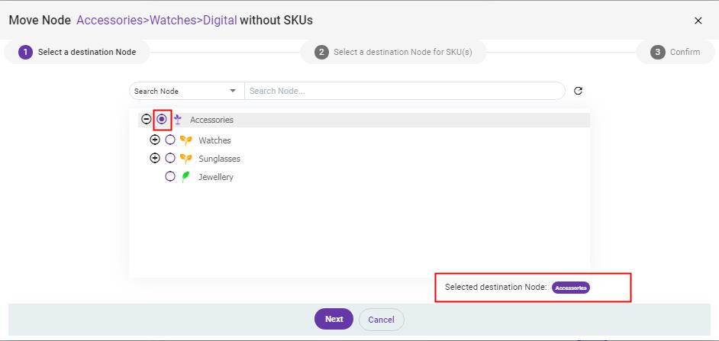Click the refresh icon beside the search box
Viewport: 719px width, 341px height.
click(579, 91)
